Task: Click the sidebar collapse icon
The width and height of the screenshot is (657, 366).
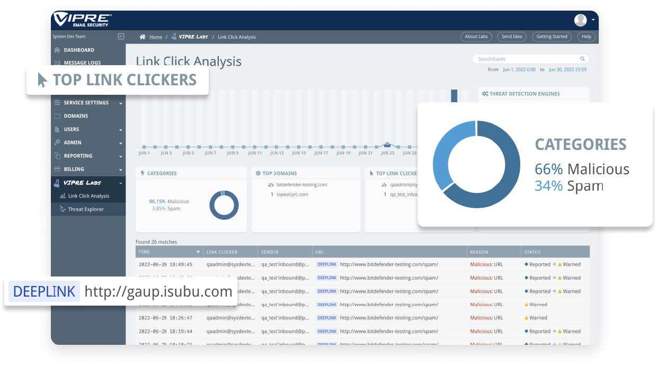Action: tap(121, 37)
